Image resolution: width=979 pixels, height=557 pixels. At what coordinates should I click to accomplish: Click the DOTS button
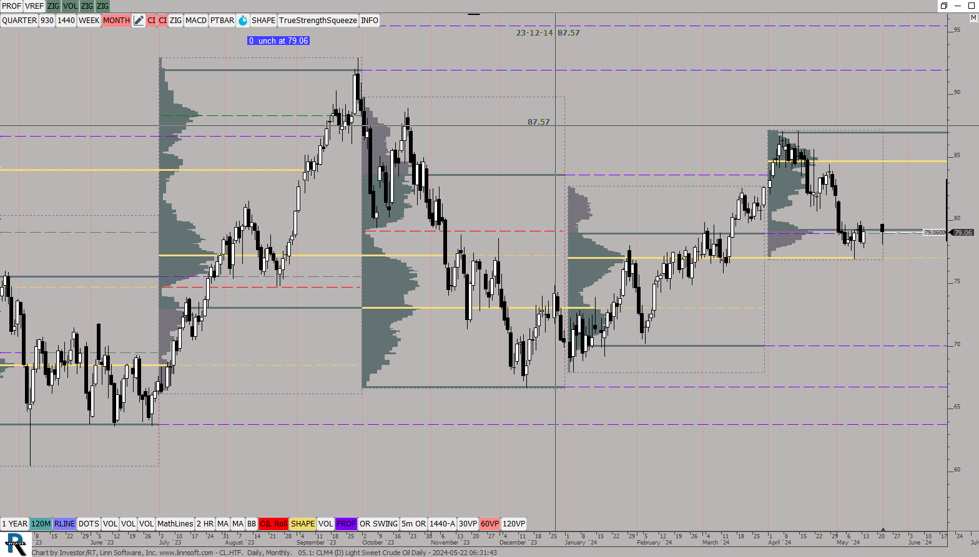pyautogui.click(x=89, y=524)
